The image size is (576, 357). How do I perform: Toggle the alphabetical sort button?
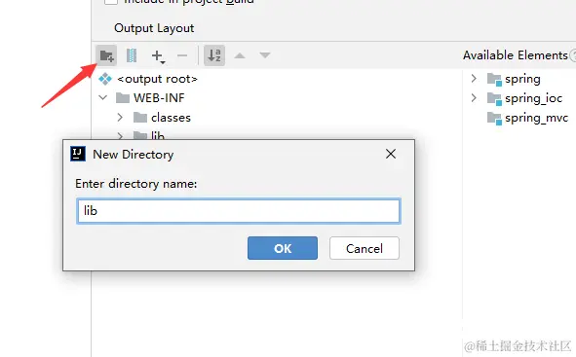pos(214,55)
